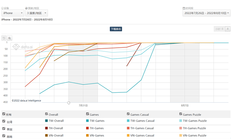
Task: Uncheck the Games Casual column checkbox
Action: point(128,114)
